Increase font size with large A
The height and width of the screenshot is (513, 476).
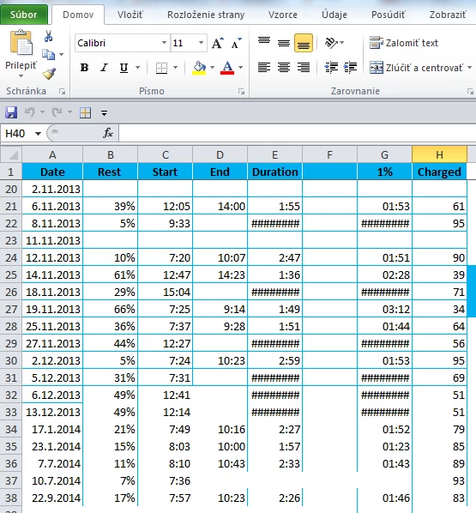[x=218, y=43]
